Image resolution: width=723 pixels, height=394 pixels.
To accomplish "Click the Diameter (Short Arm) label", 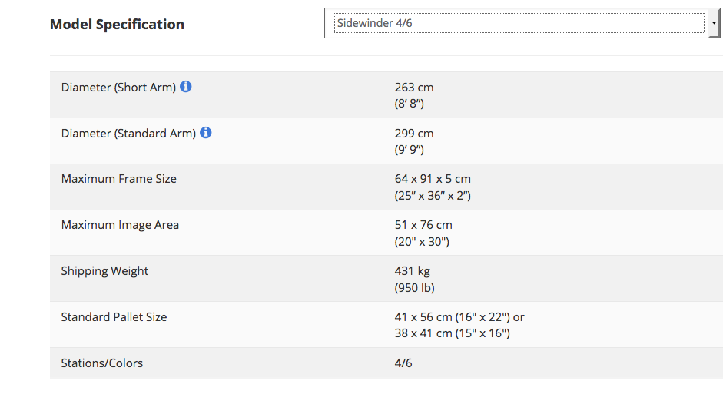I will tap(118, 87).
